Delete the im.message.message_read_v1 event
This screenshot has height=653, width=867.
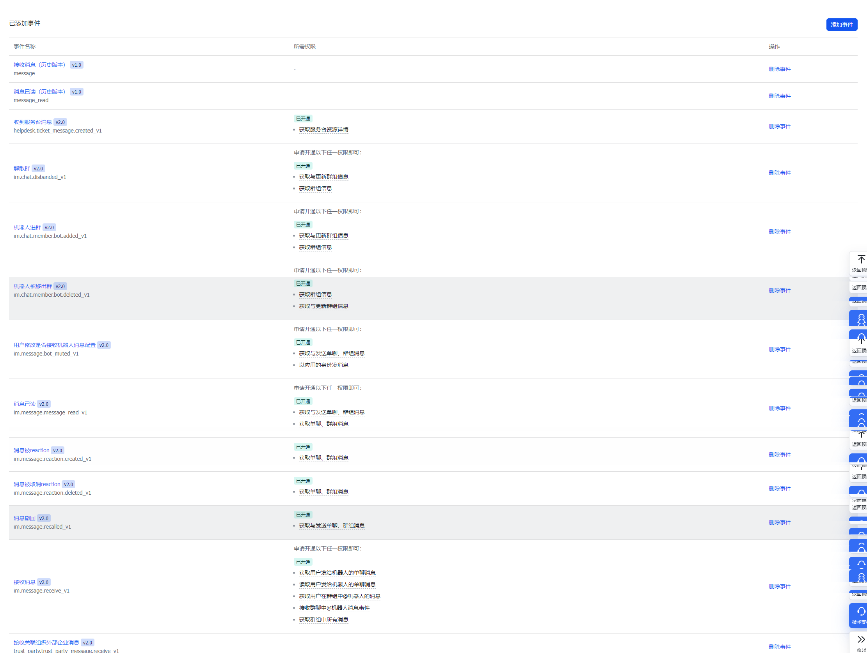pyautogui.click(x=780, y=408)
